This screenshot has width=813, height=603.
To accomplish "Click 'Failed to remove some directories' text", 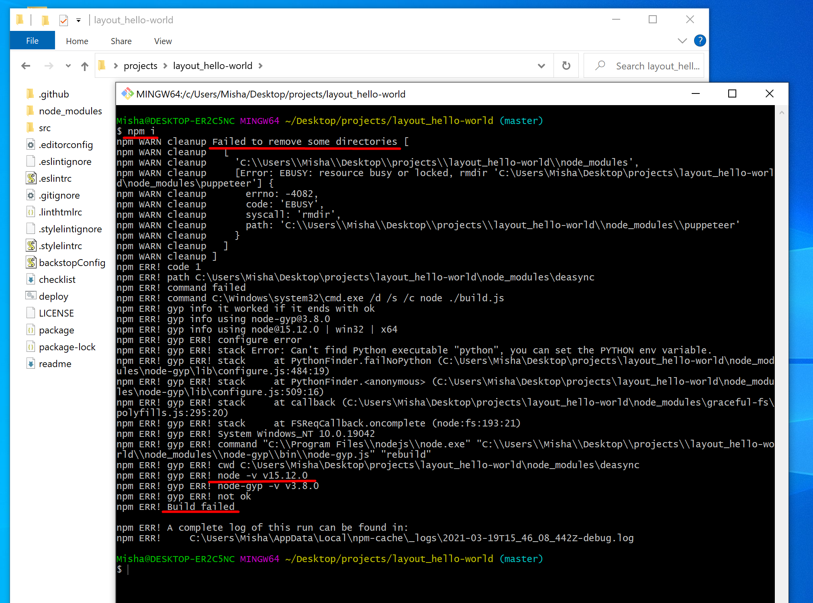I will [305, 142].
